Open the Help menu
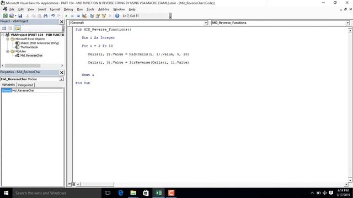Viewport: 353px width, 198px height. (132, 9)
